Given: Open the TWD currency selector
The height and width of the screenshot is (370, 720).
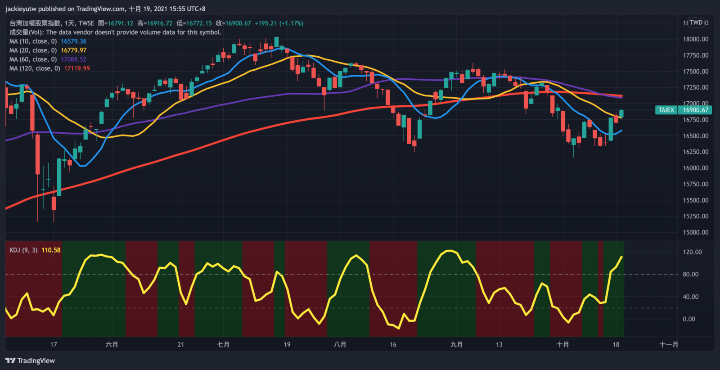Looking at the screenshot, I should [696, 23].
